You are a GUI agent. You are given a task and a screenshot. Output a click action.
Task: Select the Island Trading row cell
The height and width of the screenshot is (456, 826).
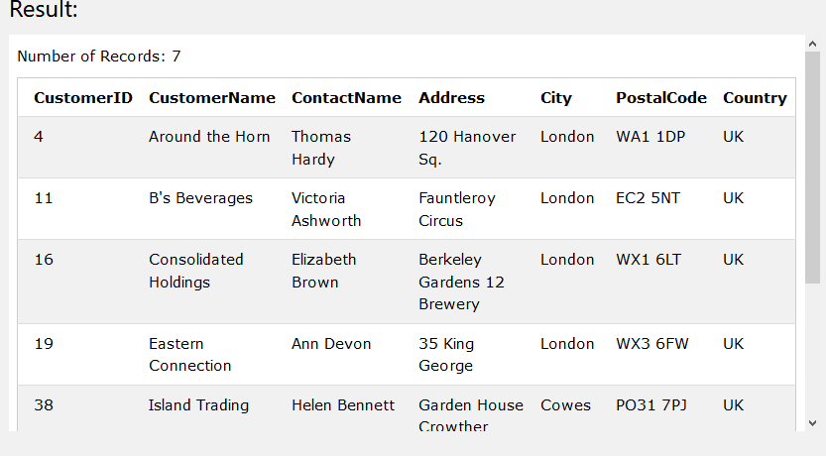coord(198,405)
